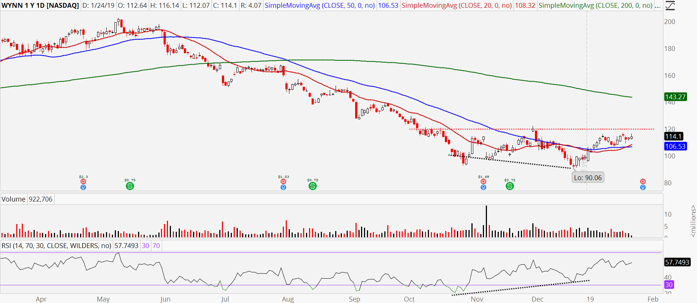Click the $2.3 earnings phone icon

tap(83, 182)
